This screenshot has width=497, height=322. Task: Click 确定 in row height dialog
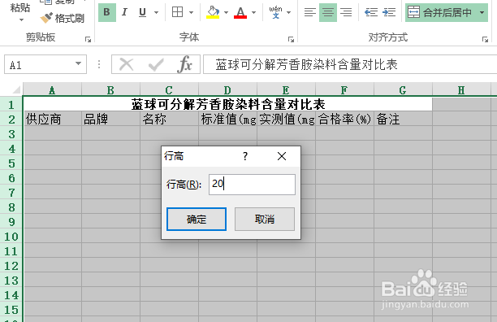pos(197,219)
